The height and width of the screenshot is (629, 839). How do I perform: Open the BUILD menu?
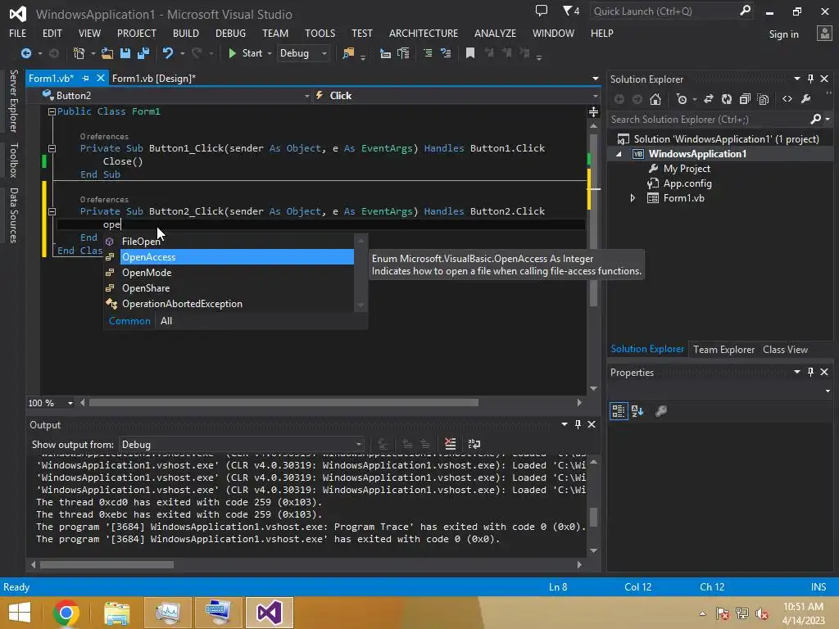(x=186, y=33)
